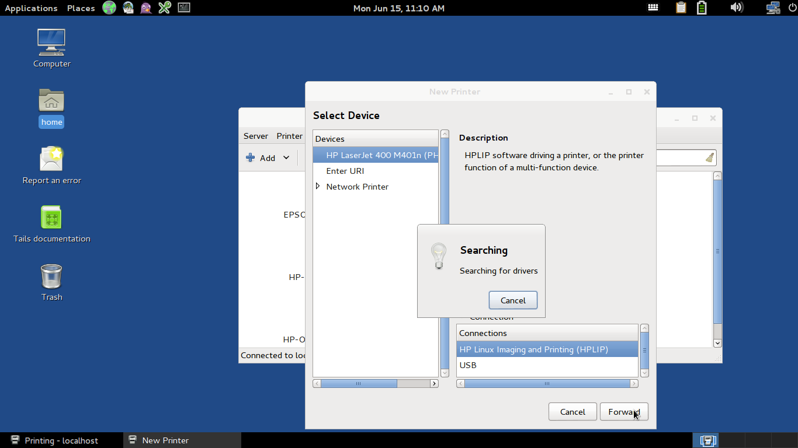Image resolution: width=798 pixels, height=448 pixels.
Task: Cancel the Searching for drivers dialog
Action: [513, 300]
